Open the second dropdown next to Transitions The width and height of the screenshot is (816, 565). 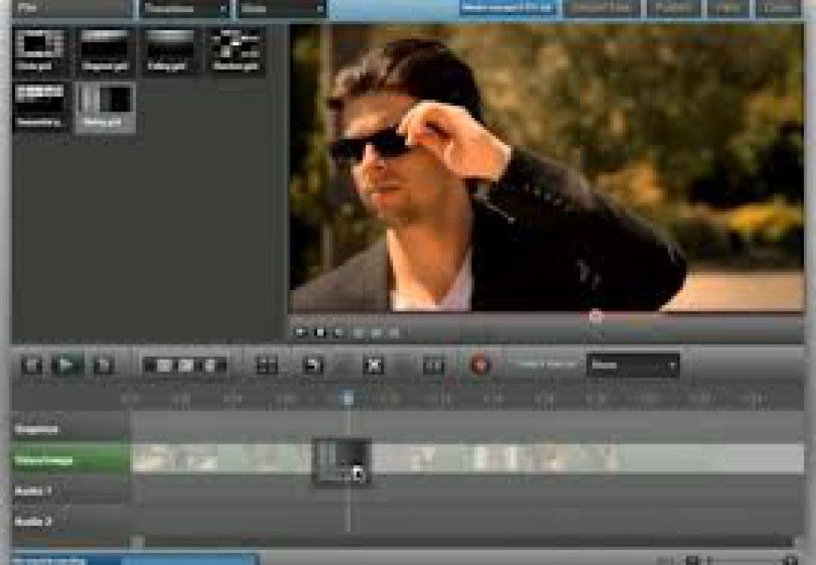[x=283, y=9]
